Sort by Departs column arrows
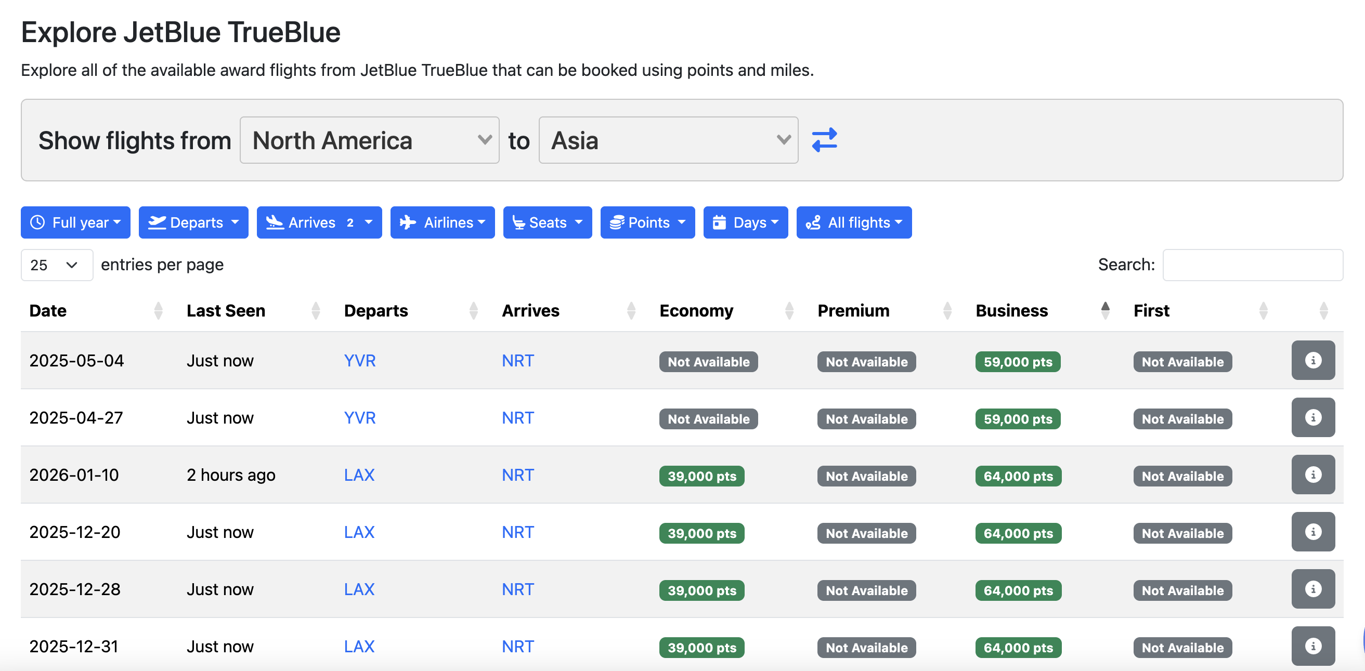 (x=474, y=311)
